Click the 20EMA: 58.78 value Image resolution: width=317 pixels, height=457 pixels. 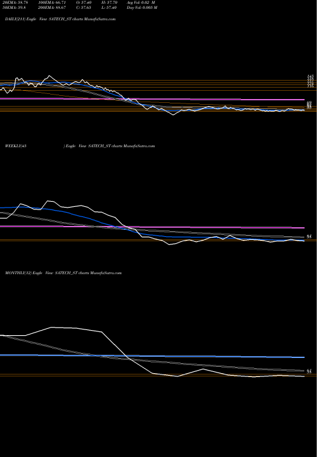pos(15,3)
